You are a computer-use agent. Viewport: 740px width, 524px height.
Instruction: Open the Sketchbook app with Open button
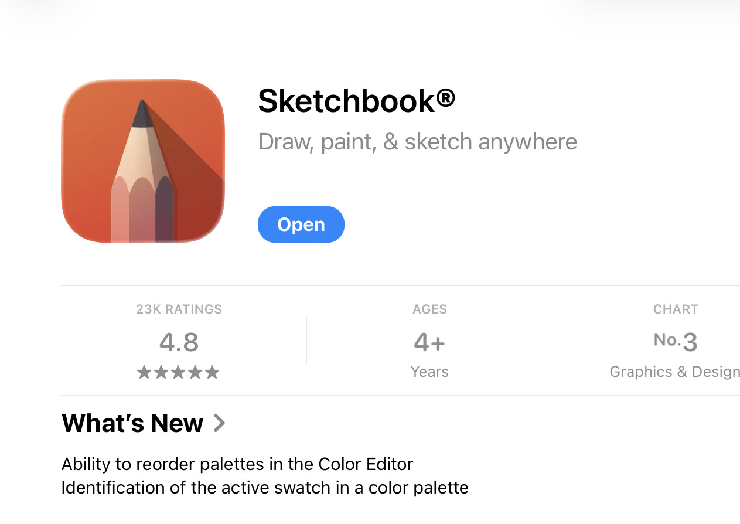tap(301, 224)
